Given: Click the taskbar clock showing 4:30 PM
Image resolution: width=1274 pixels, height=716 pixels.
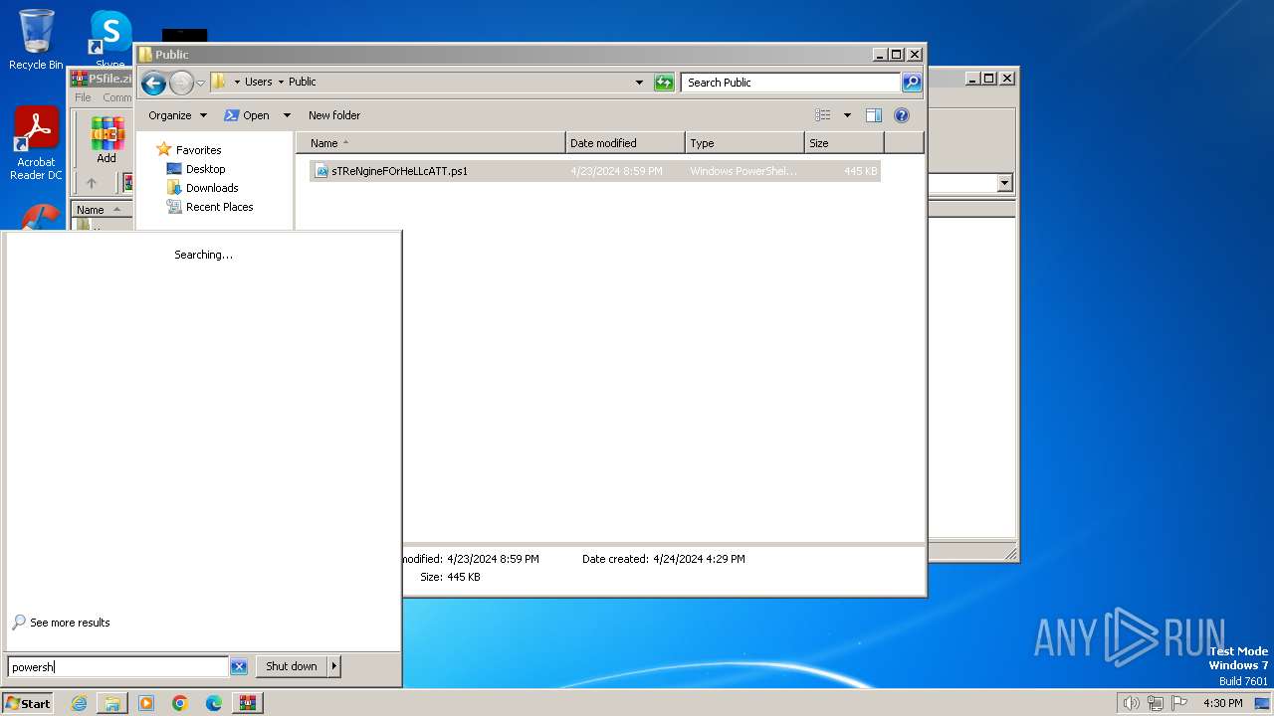Looking at the screenshot, I should (x=1222, y=703).
